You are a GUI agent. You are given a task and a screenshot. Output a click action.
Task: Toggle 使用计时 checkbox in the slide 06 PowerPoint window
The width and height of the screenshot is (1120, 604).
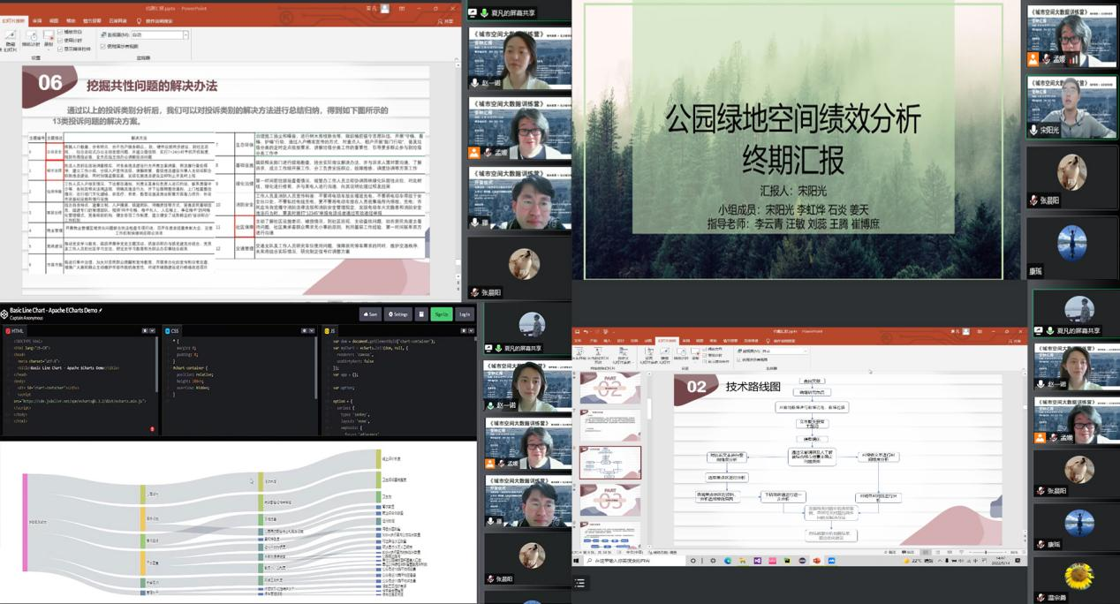[60, 40]
